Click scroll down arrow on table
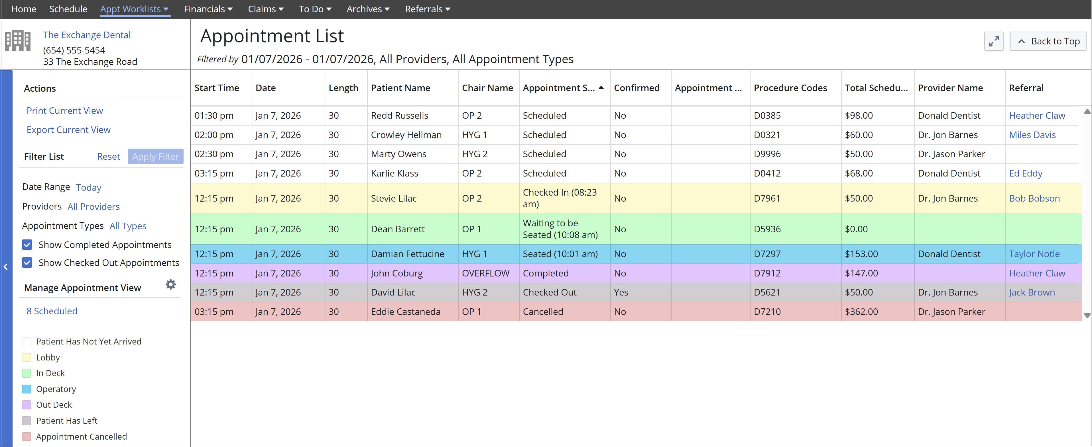The width and height of the screenshot is (1092, 447). click(x=1087, y=315)
